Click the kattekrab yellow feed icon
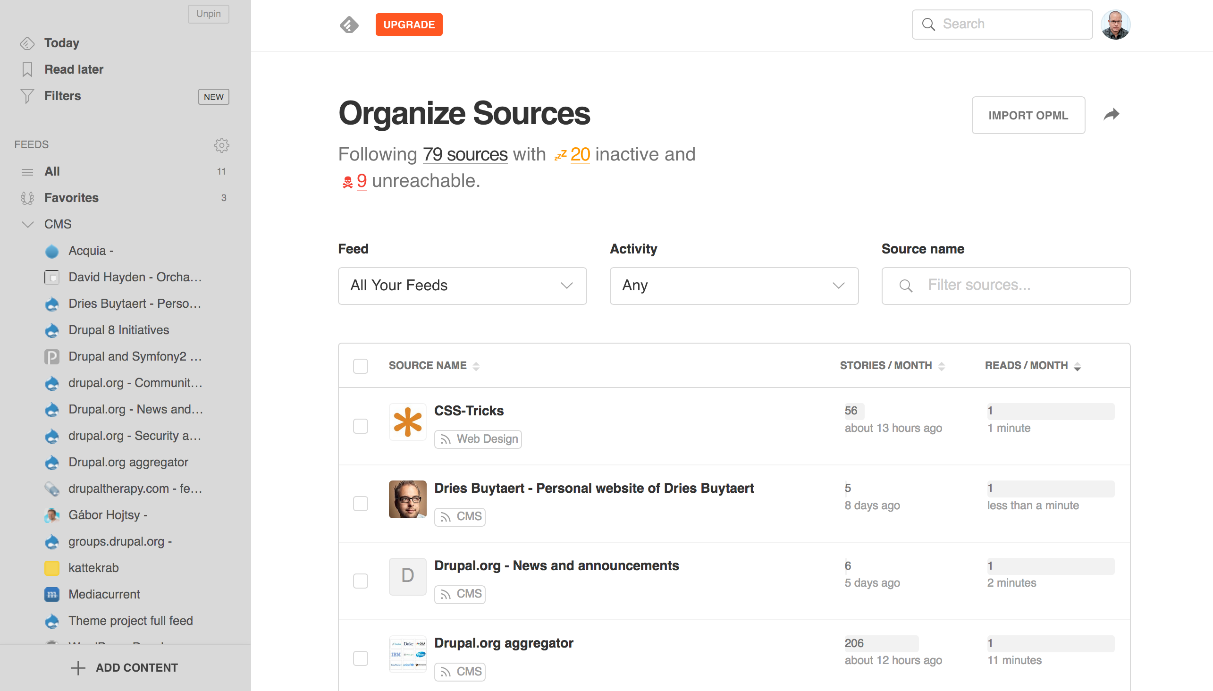This screenshot has width=1213, height=691. 52,568
